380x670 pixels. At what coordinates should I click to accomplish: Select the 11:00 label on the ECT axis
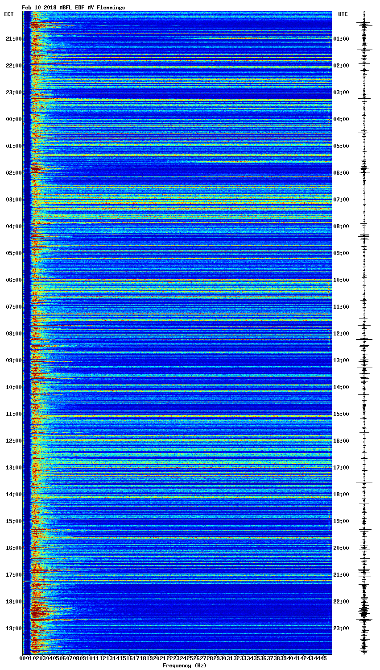pos(14,414)
